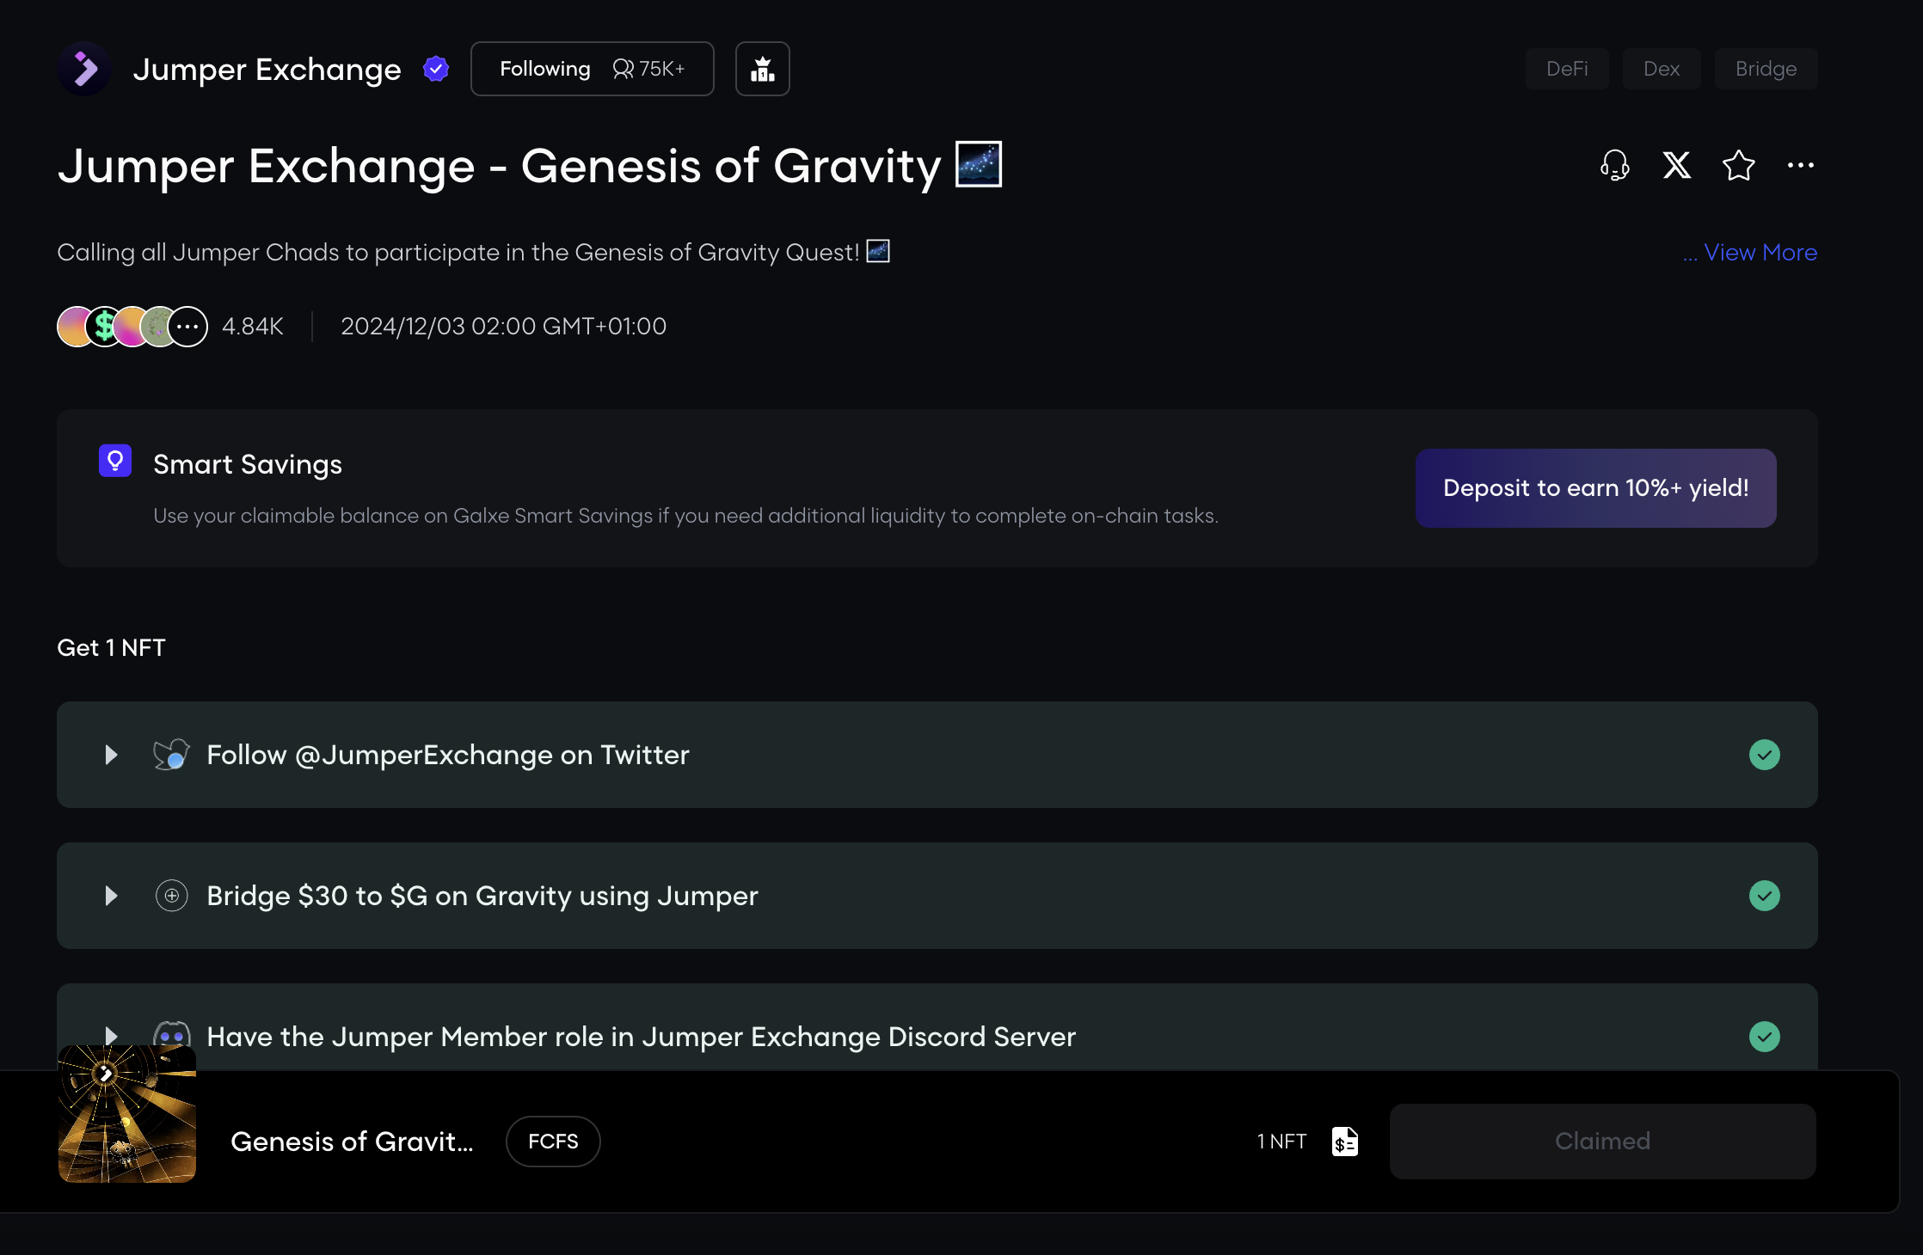
Task: Click the Smart Savings lightbulb icon
Action: 115,461
